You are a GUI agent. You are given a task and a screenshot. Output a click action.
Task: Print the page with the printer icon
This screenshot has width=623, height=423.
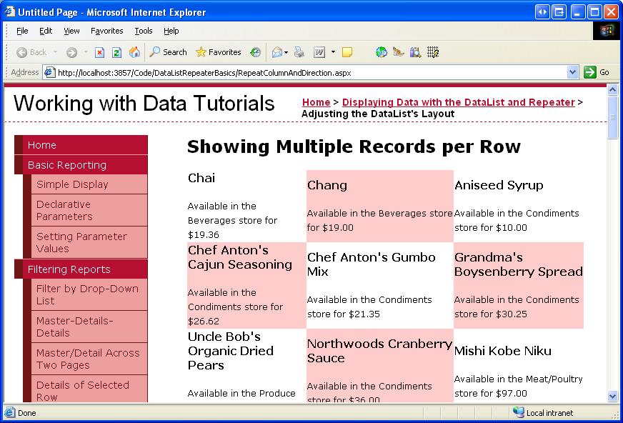[298, 52]
